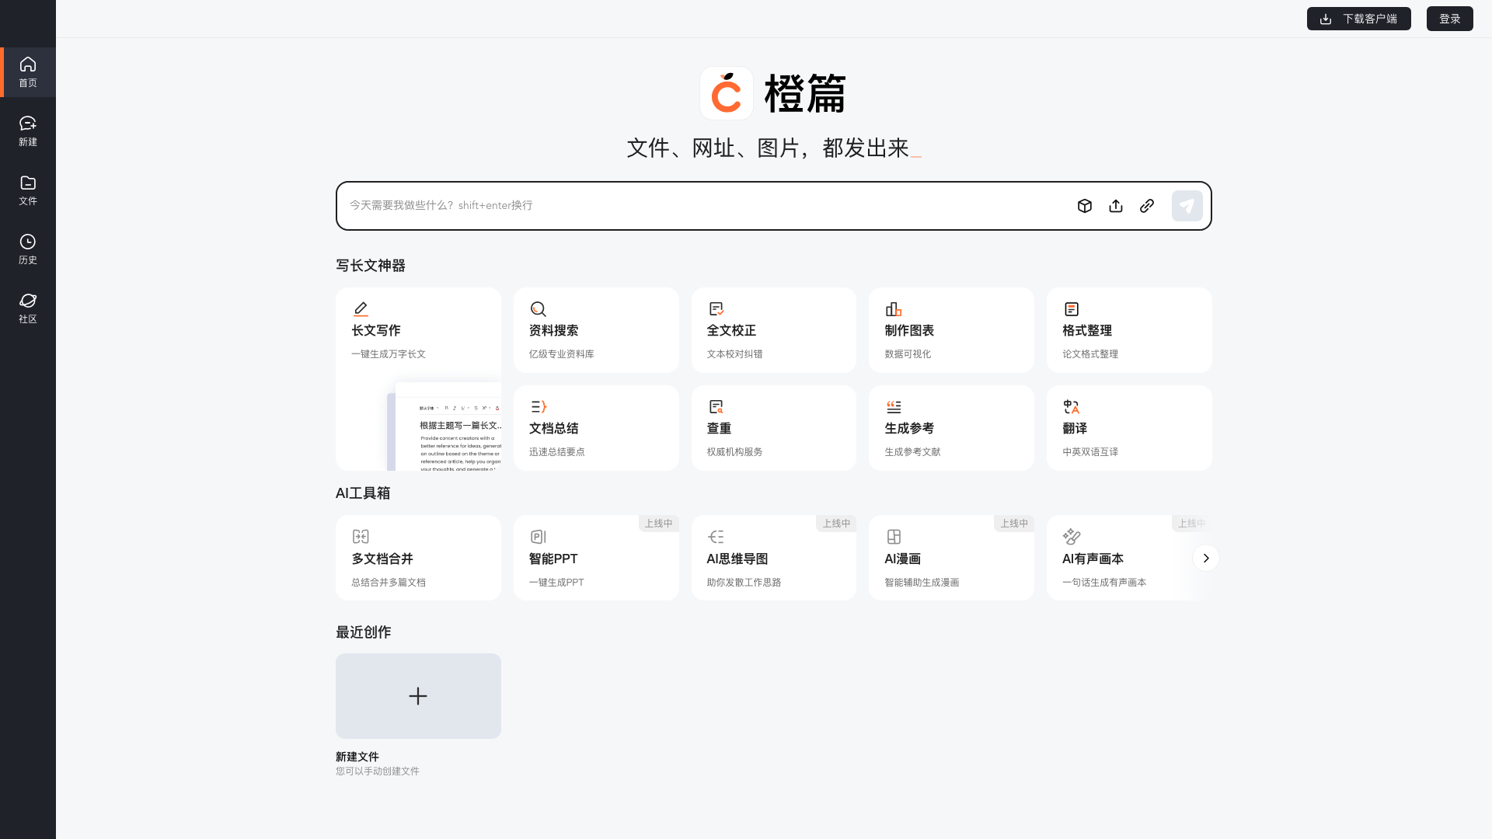This screenshot has width=1492, height=839.
Task: Click the 长文写作 document preview thumbnail
Action: click(x=444, y=426)
